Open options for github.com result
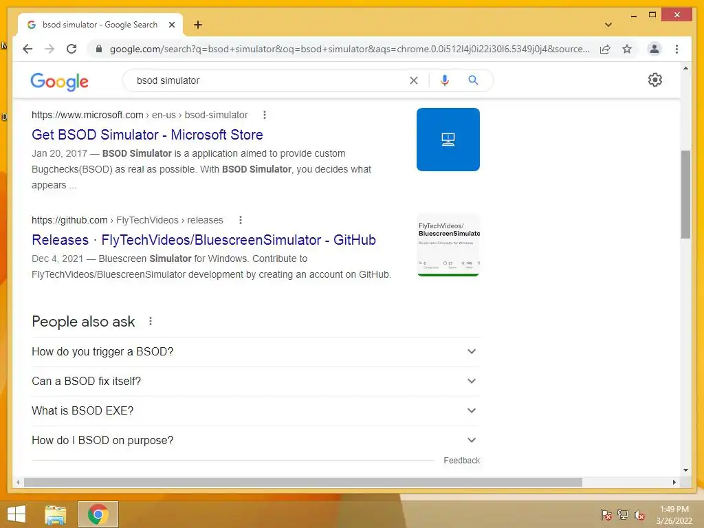Viewport: 704px width, 528px height. tap(240, 220)
